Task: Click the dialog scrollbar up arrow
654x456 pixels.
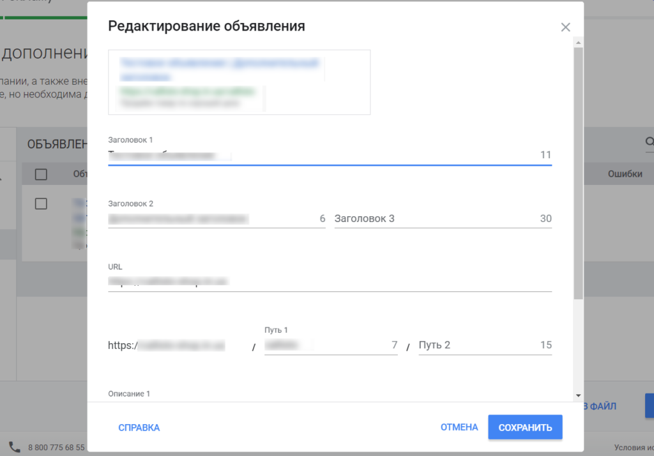Action: (x=578, y=43)
